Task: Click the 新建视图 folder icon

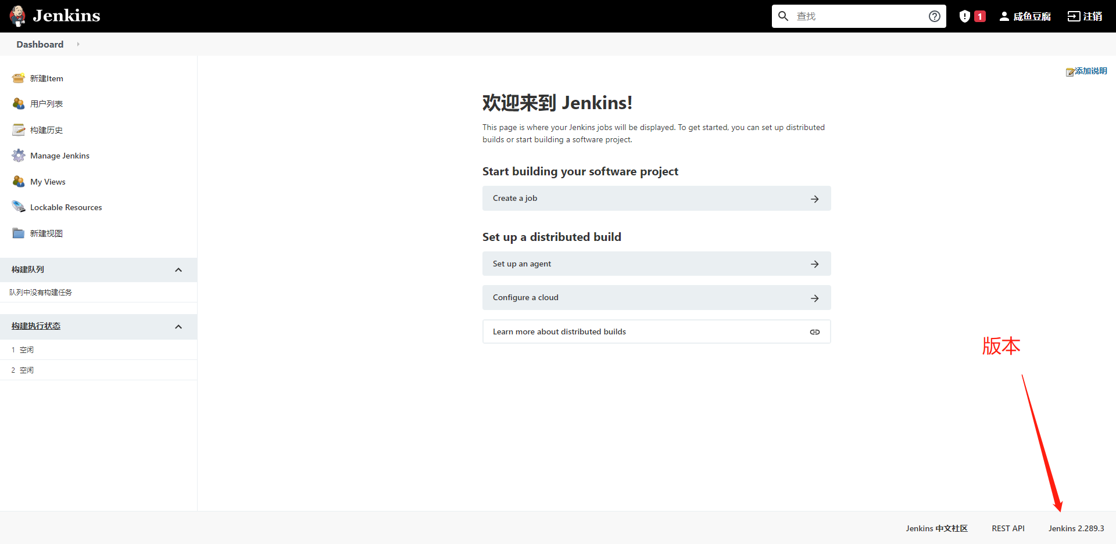Action: (19, 233)
